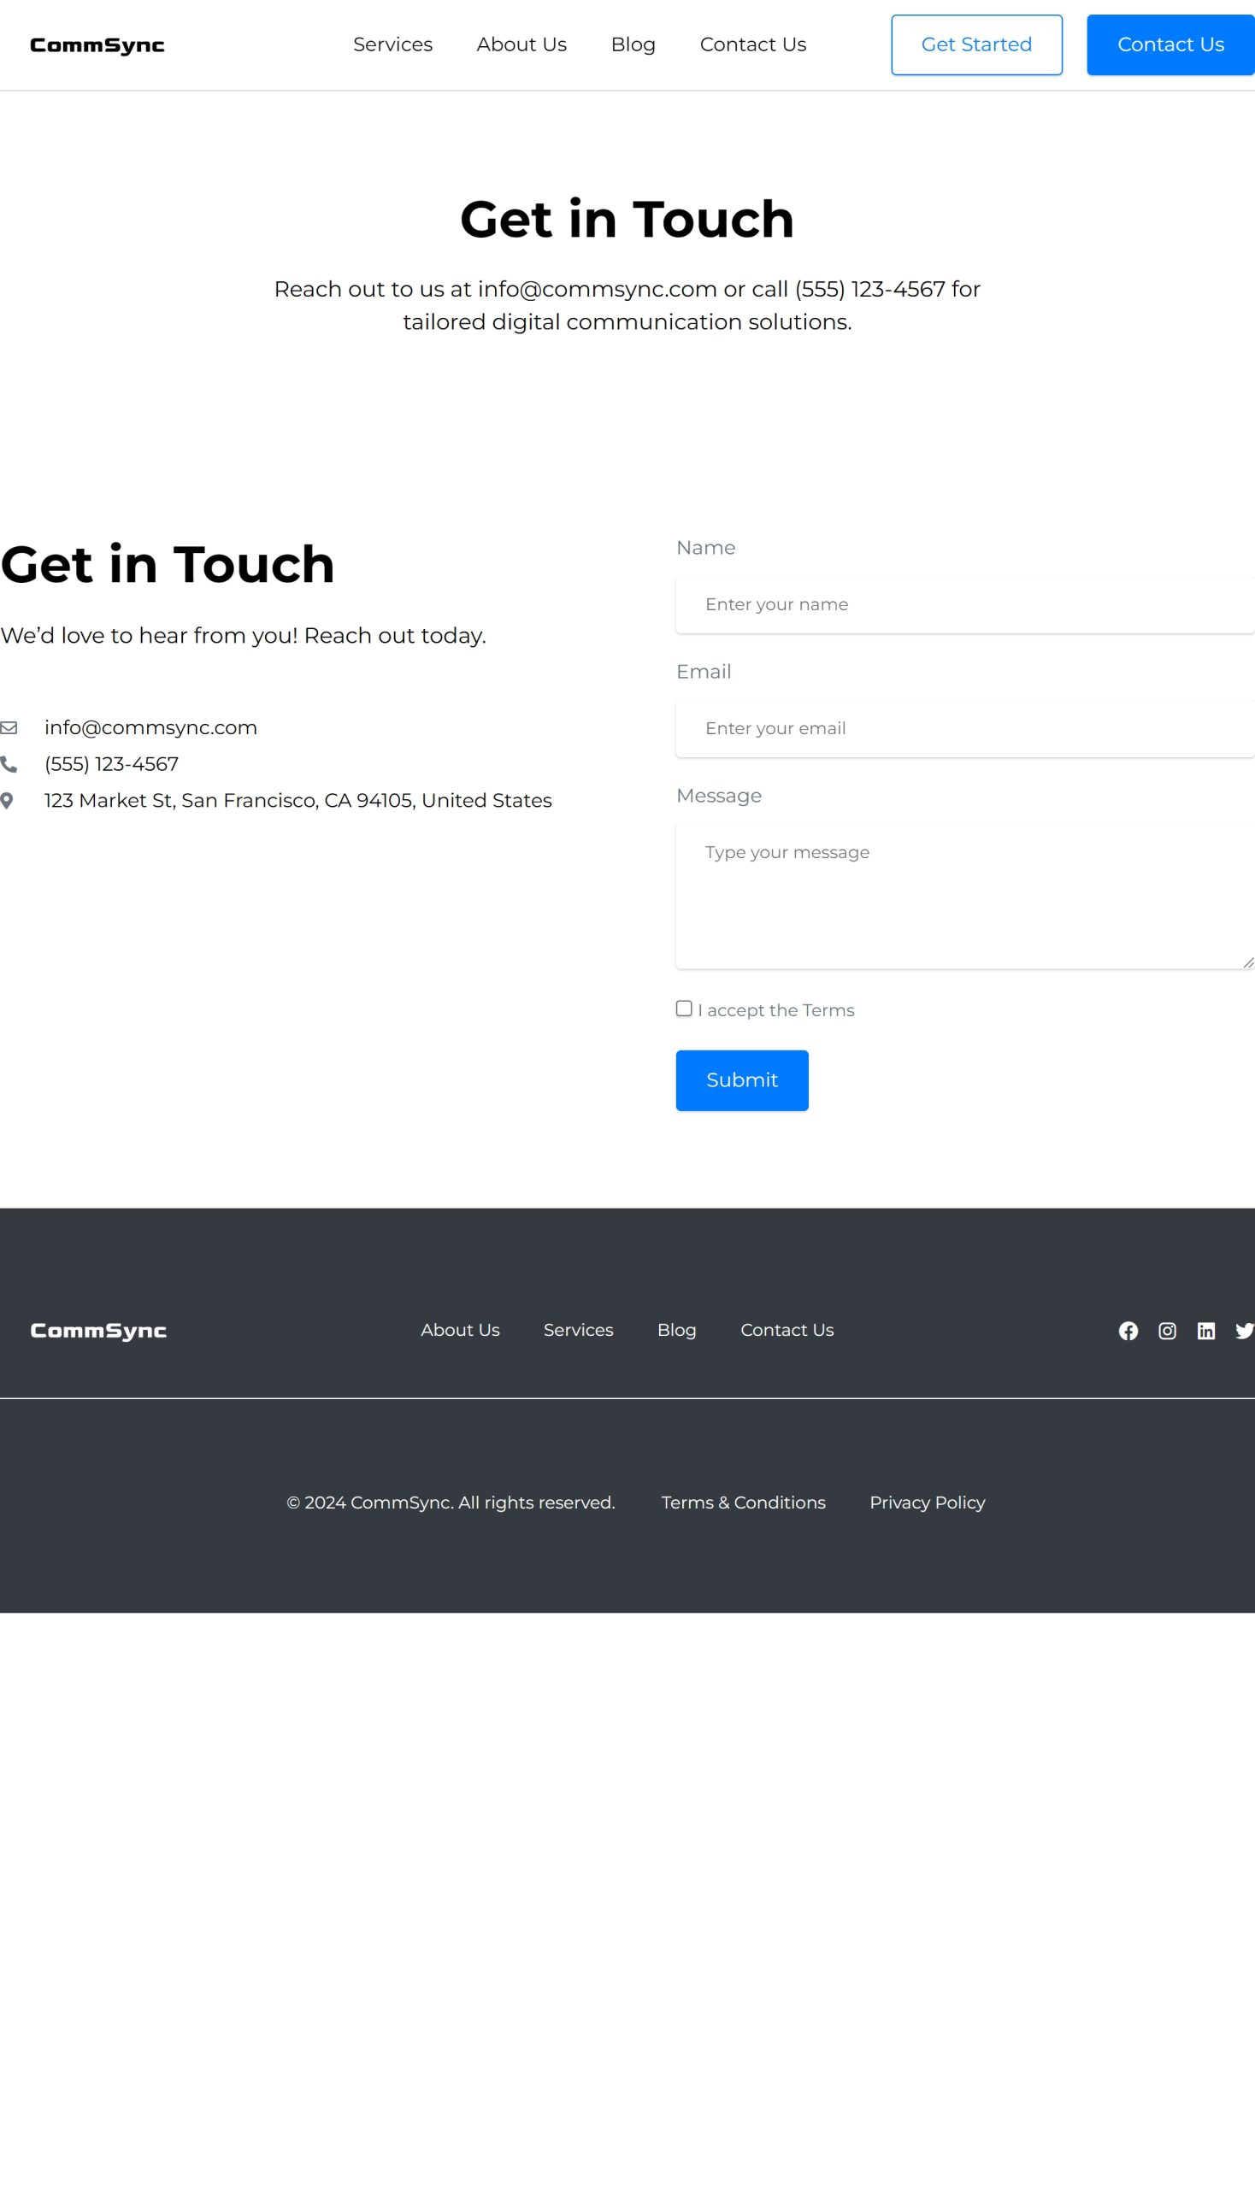Go to About Us in top navigation

pos(521,44)
